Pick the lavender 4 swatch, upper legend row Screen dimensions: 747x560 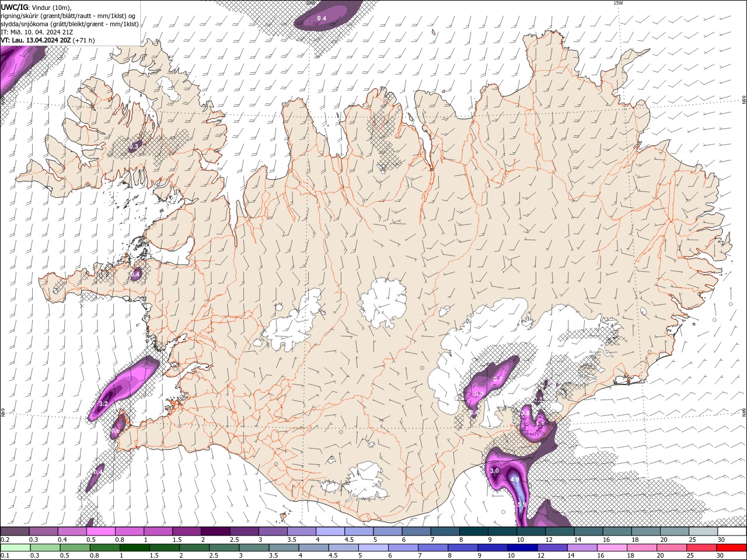(330, 531)
